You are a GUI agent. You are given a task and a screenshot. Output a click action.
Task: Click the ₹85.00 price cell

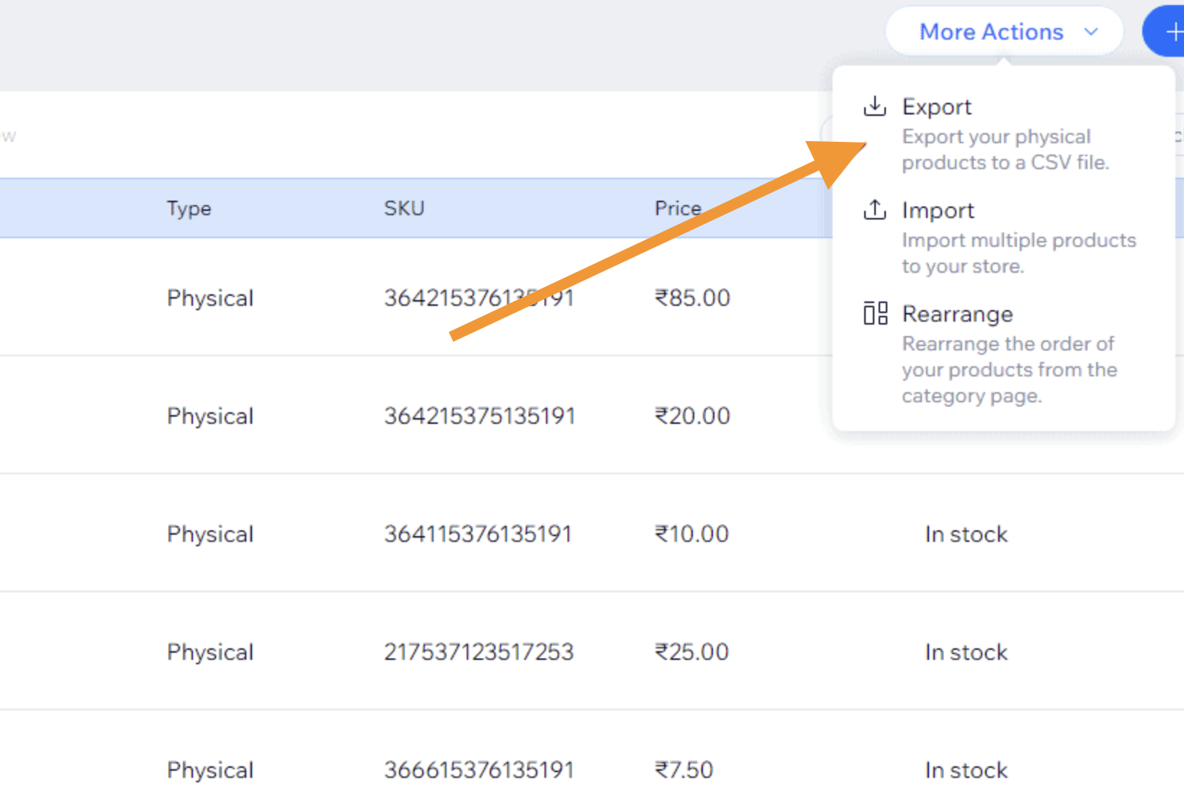tap(692, 298)
